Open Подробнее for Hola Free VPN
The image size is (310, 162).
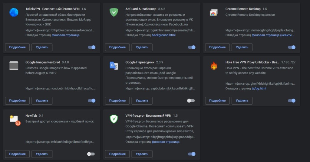(217, 101)
